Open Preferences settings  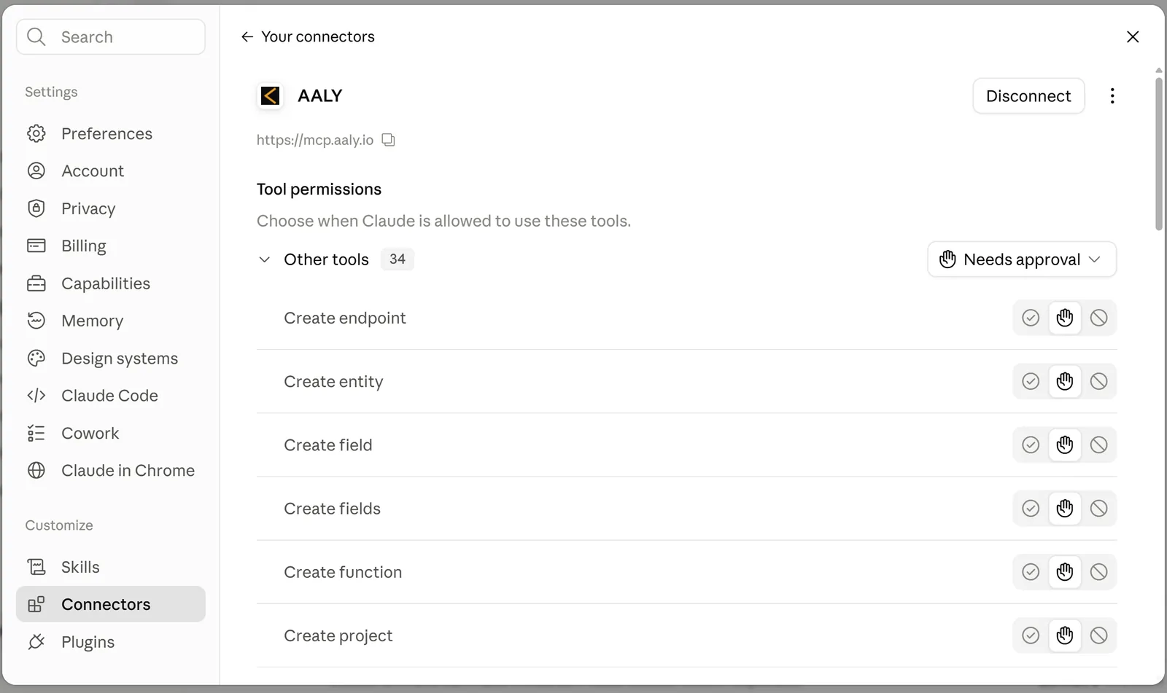pyautogui.click(x=111, y=133)
